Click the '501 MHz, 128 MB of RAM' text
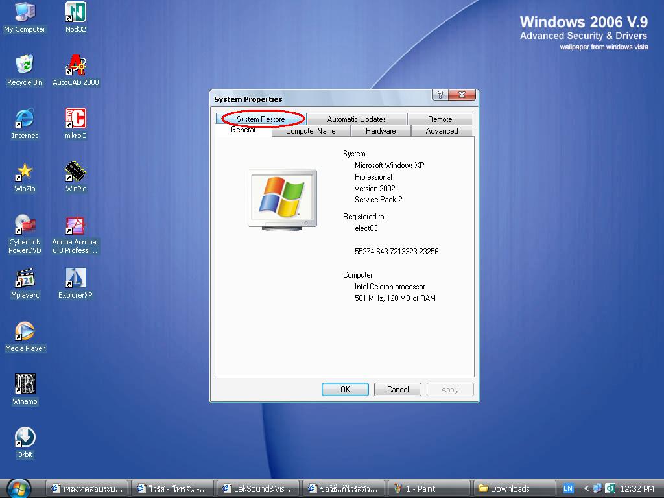This screenshot has width=664, height=498. [x=395, y=298]
